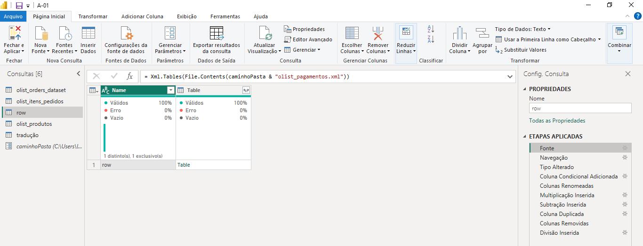Click Substituir Valores
The image size is (643, 246).
[x=521, y=50]
